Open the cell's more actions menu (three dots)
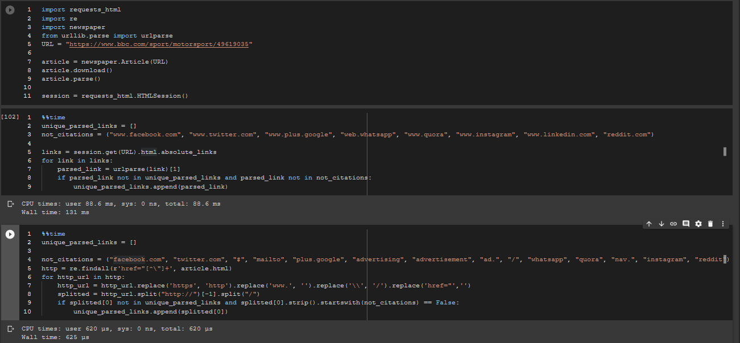Image resolution: width=740 pixels, height=343 pixels. coord(723,224)
